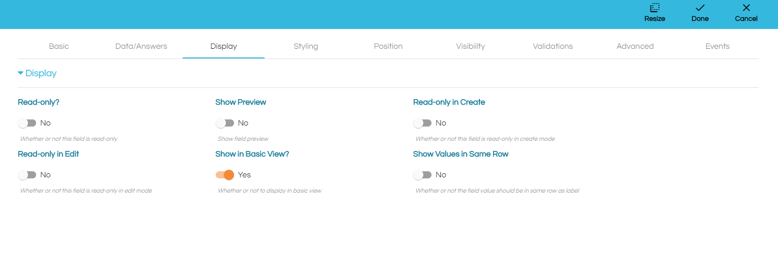The width and height of the screenshot is (778, 278).
Task: Go to the Position tab
Action: tap(388, 46)
